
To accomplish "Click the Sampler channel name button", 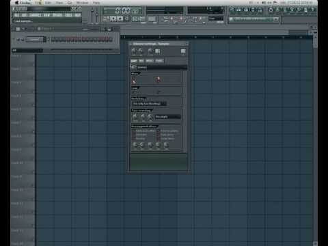I will tap(34, 40).
